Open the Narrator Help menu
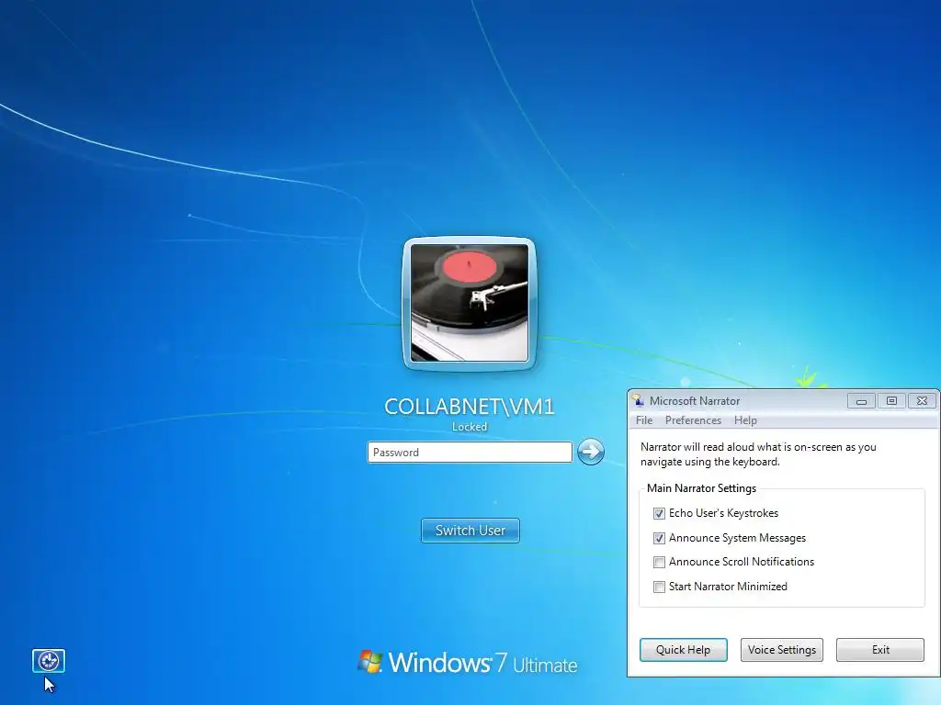Image resolution: width=941 pixels, height=705 pixels. [745, 420]
